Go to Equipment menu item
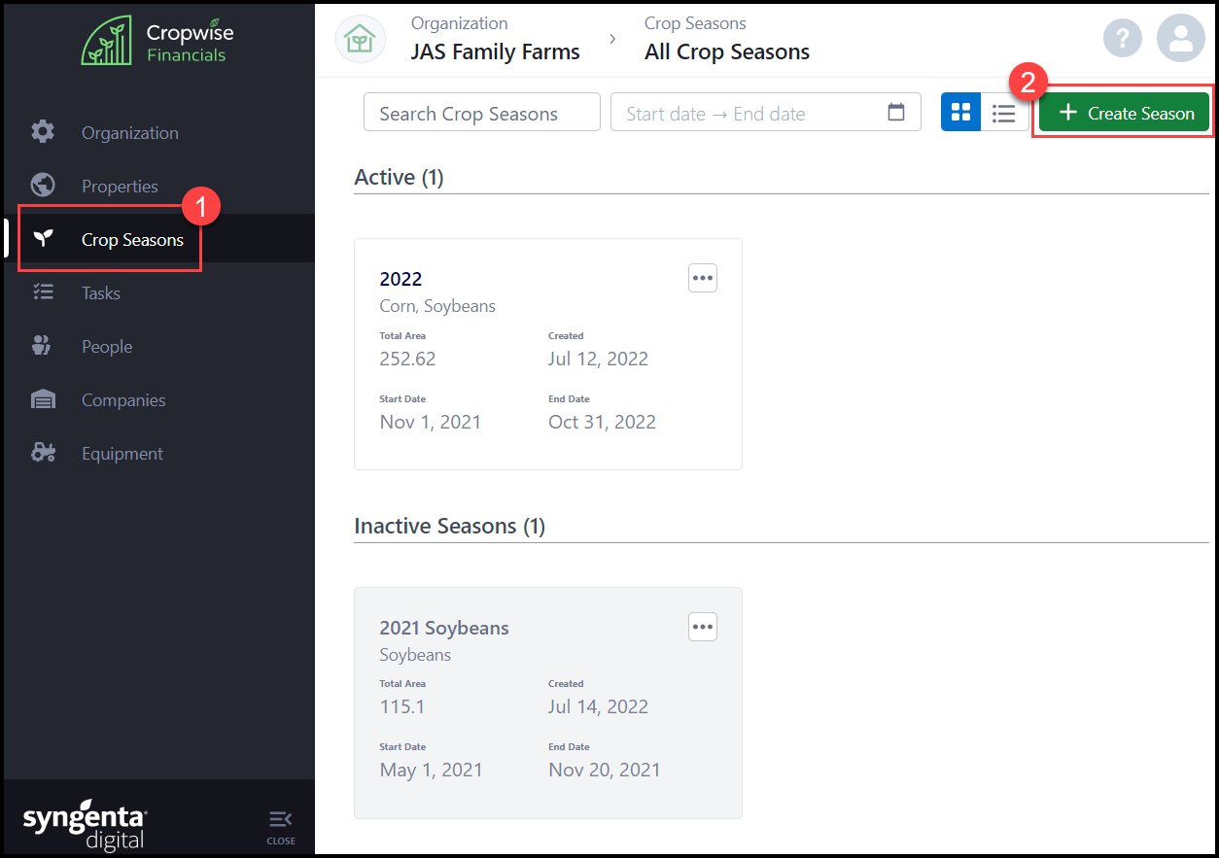 pos(122,454)
